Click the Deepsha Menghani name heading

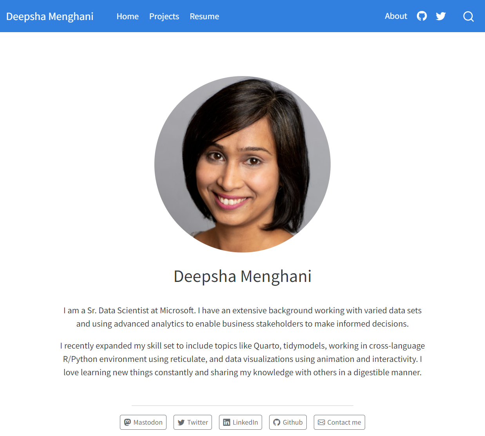point(242,276)
